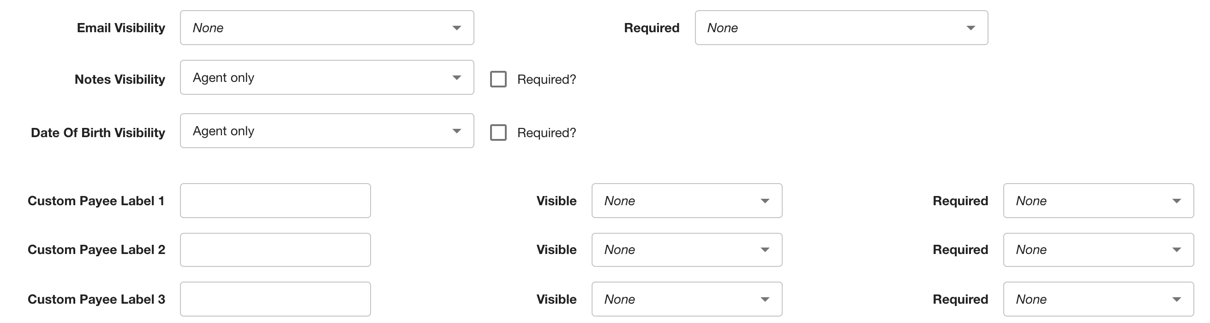The width and height of the screenshot is (1210, 323).
Task: Open the Visible dropdown for Custom Payee Label 3
Action: [686, 299]
